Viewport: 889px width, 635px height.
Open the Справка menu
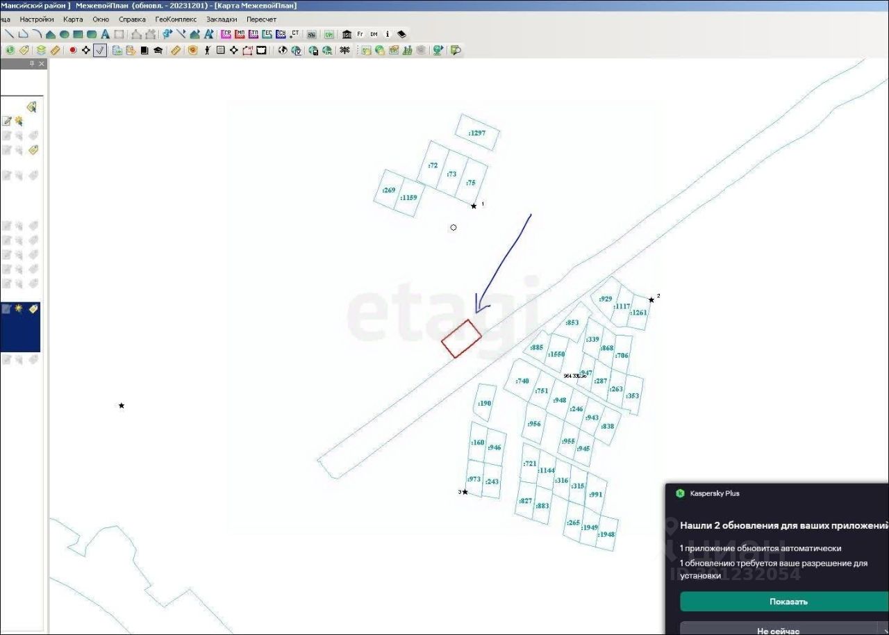(132, 19)
